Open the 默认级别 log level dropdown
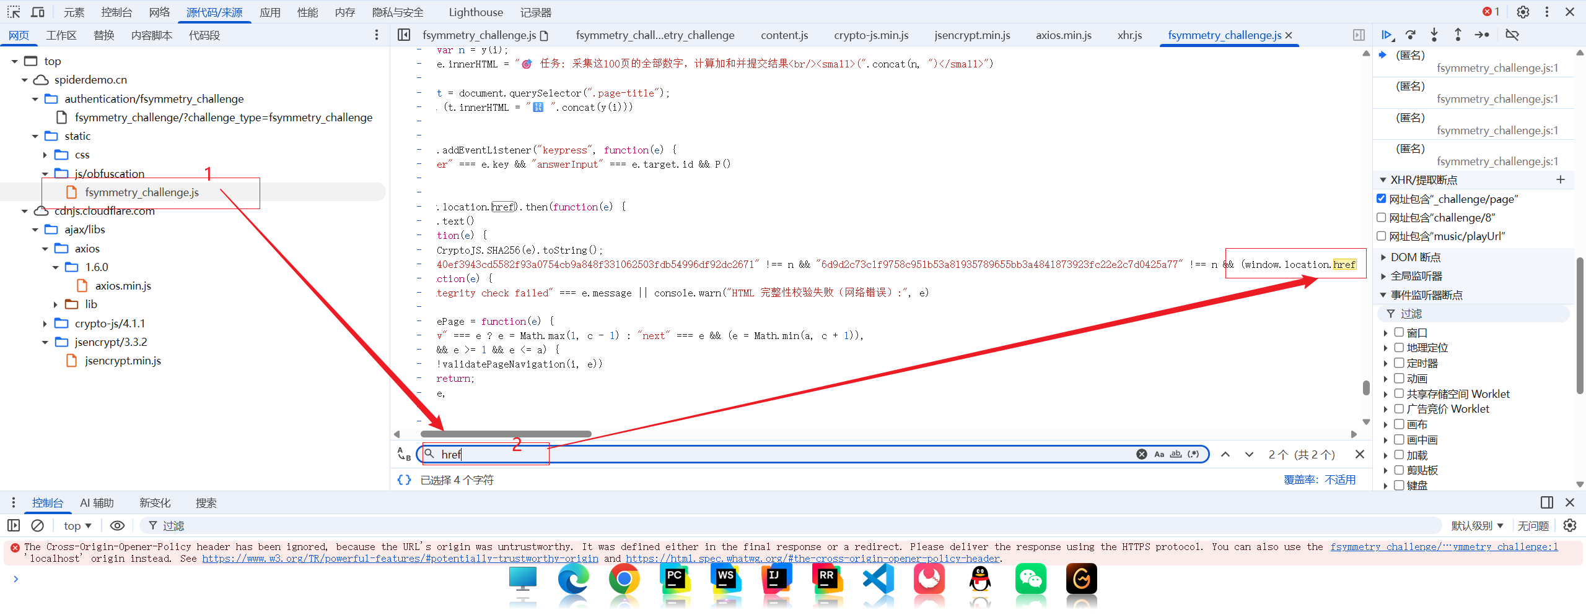 [1477, 525]
